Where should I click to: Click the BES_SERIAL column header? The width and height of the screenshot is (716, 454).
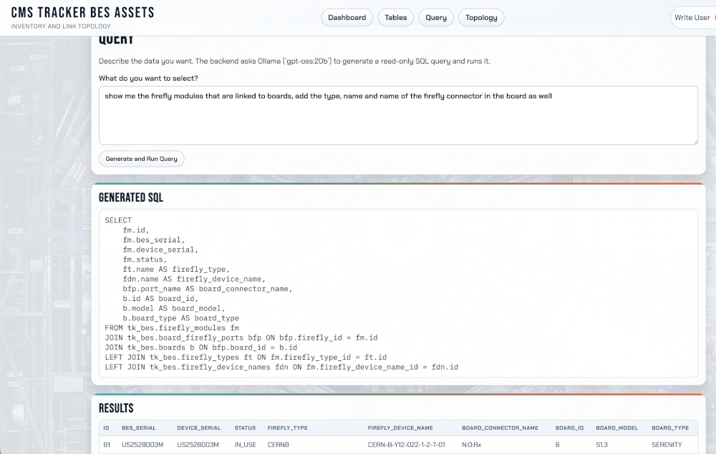[x=139, y=428]
